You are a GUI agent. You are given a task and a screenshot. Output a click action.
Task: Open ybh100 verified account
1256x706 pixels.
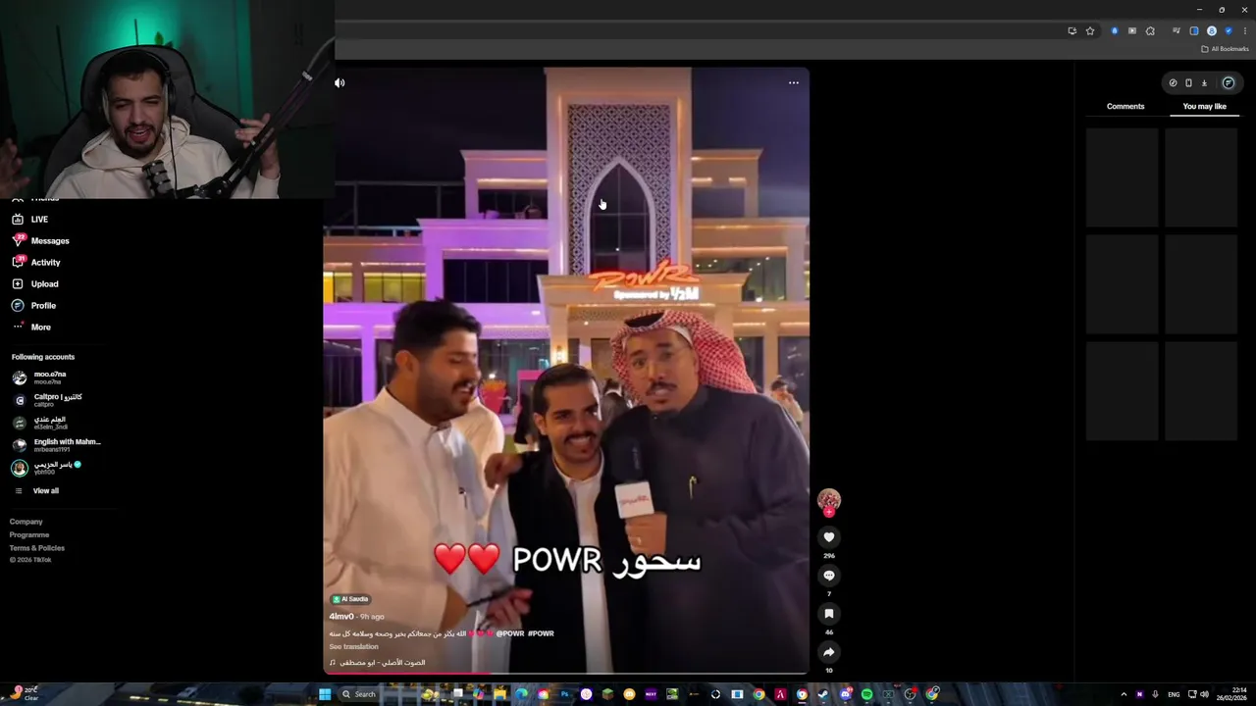pyautogui.click(x=46, y=468)
